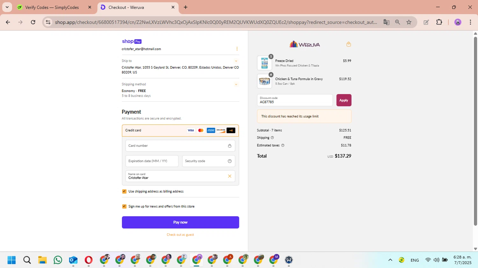This screenshot has width=478, height=268.
Task: Click the Expiration date field
Action: pyautogui.click(x=152, y=161)
